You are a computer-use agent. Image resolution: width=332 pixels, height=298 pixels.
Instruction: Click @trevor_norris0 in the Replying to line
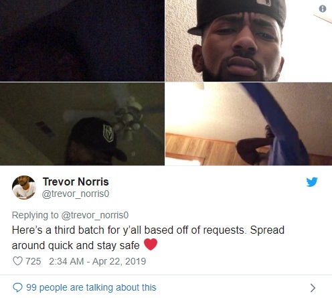click(x=95, y=215)
